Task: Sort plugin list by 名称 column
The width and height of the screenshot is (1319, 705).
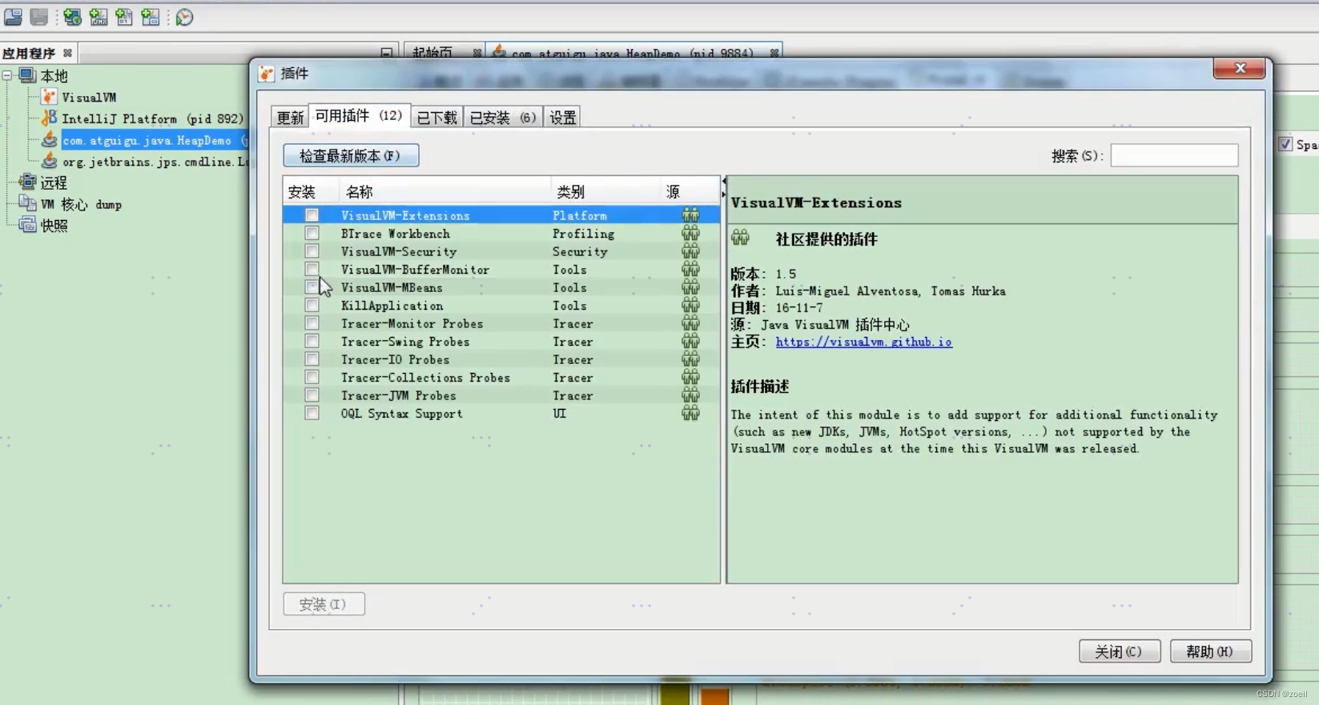Action: click(x=444, y=192)
